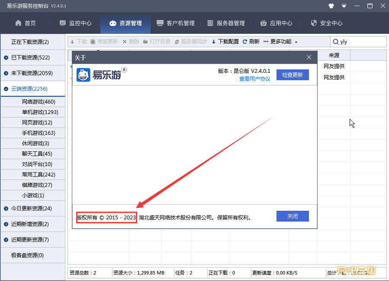This screenshot has width=389, height=281.
Task: Click 任务：2 status bar entry
Action: click(183, 273)
